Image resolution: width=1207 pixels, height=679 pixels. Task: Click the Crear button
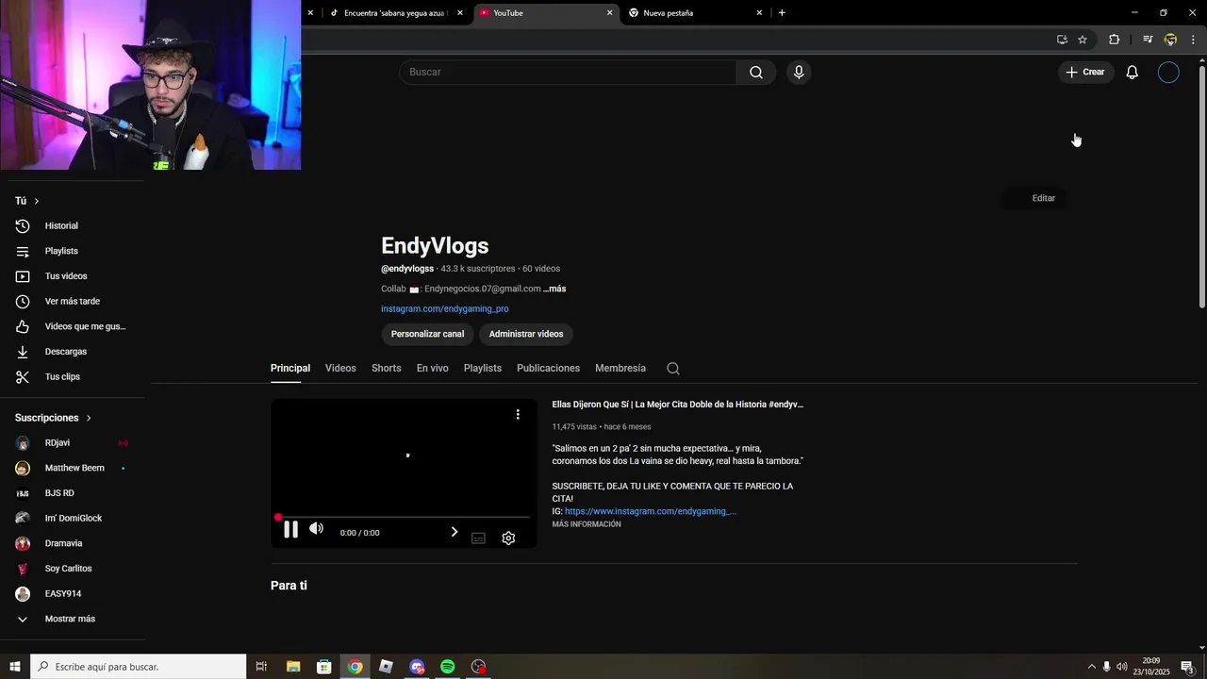(1085, 73)
